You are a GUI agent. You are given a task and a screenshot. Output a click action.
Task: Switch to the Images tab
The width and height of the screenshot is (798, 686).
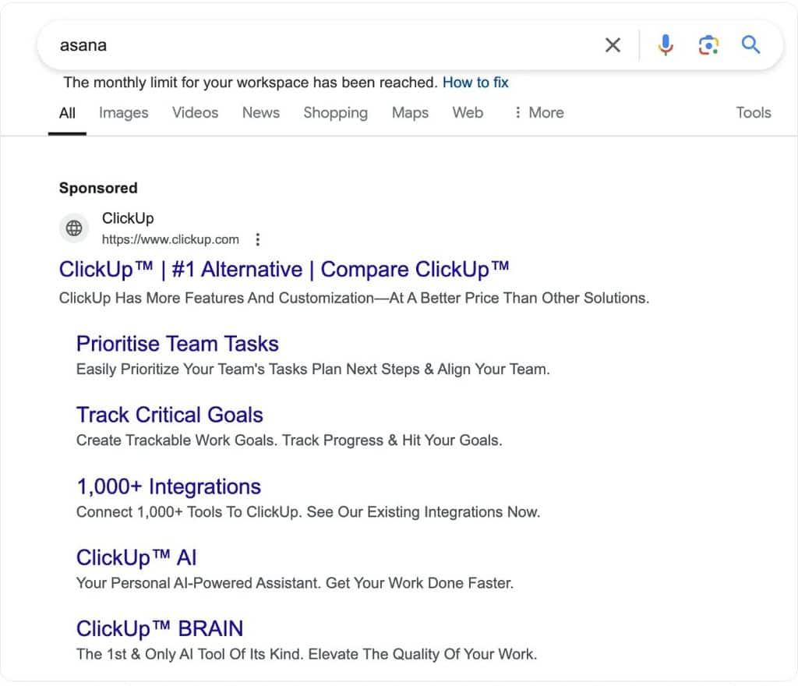pos(124,112)
